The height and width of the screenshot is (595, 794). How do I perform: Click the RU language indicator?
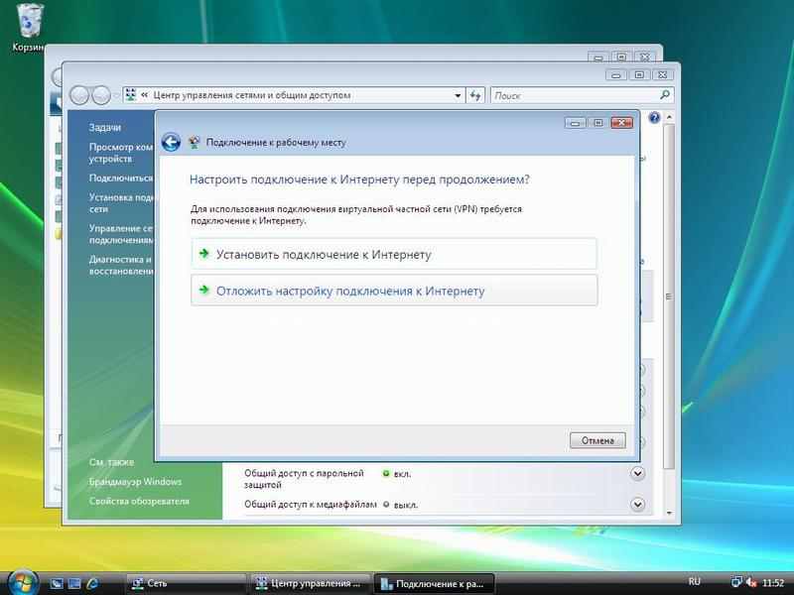694,582
